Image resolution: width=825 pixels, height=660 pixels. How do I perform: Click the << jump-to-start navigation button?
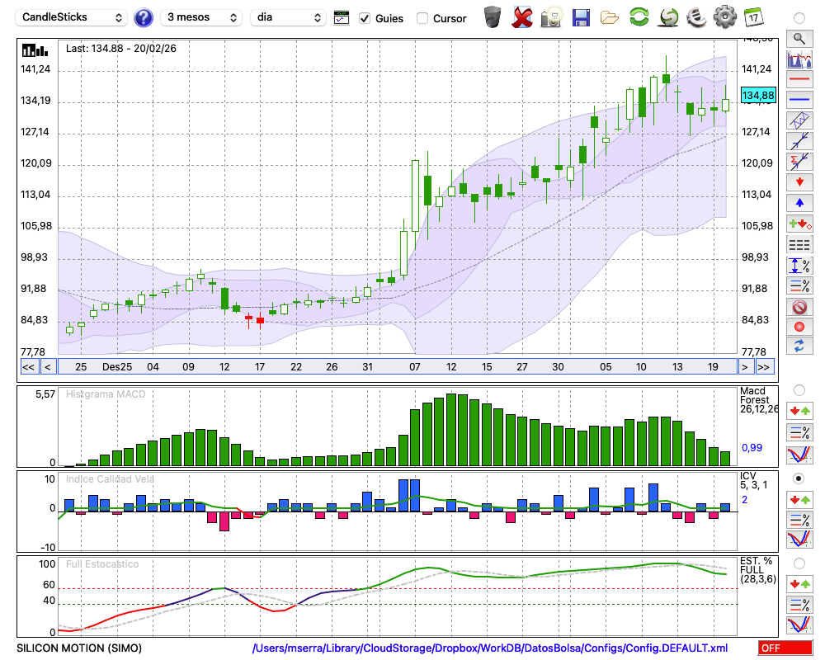[x=28, y=366]
